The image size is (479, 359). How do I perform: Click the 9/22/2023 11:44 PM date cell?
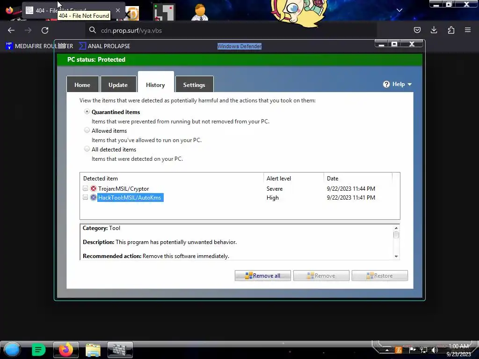pos(351,189)
